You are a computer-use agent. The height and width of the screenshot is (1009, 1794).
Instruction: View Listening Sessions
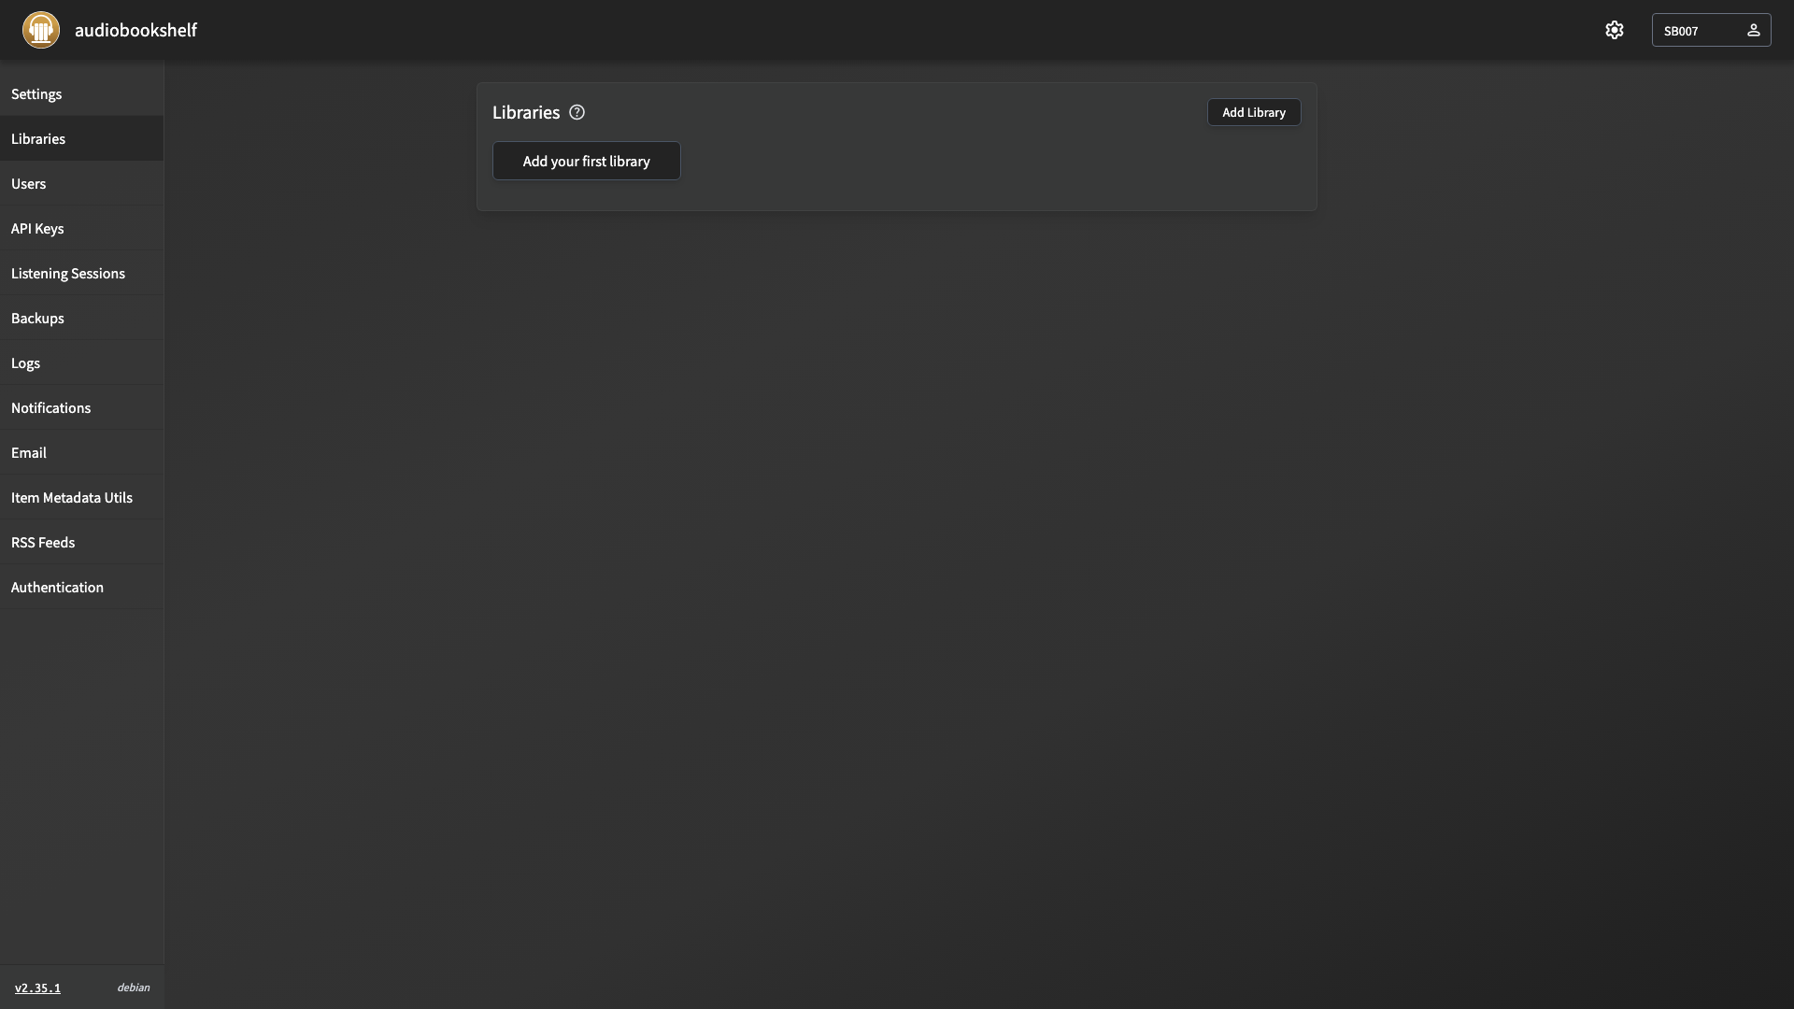point(82,273)
